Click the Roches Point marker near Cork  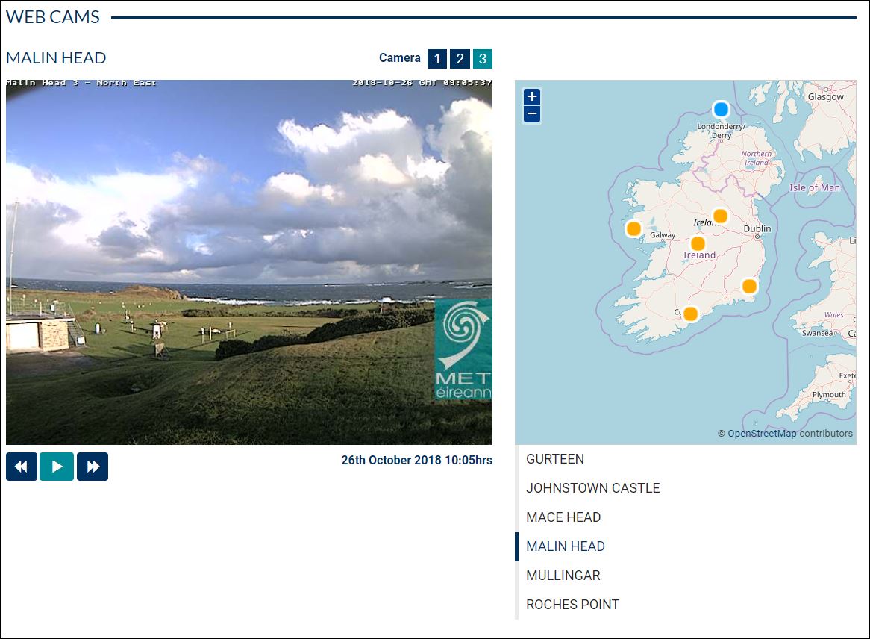click(690, 314)
